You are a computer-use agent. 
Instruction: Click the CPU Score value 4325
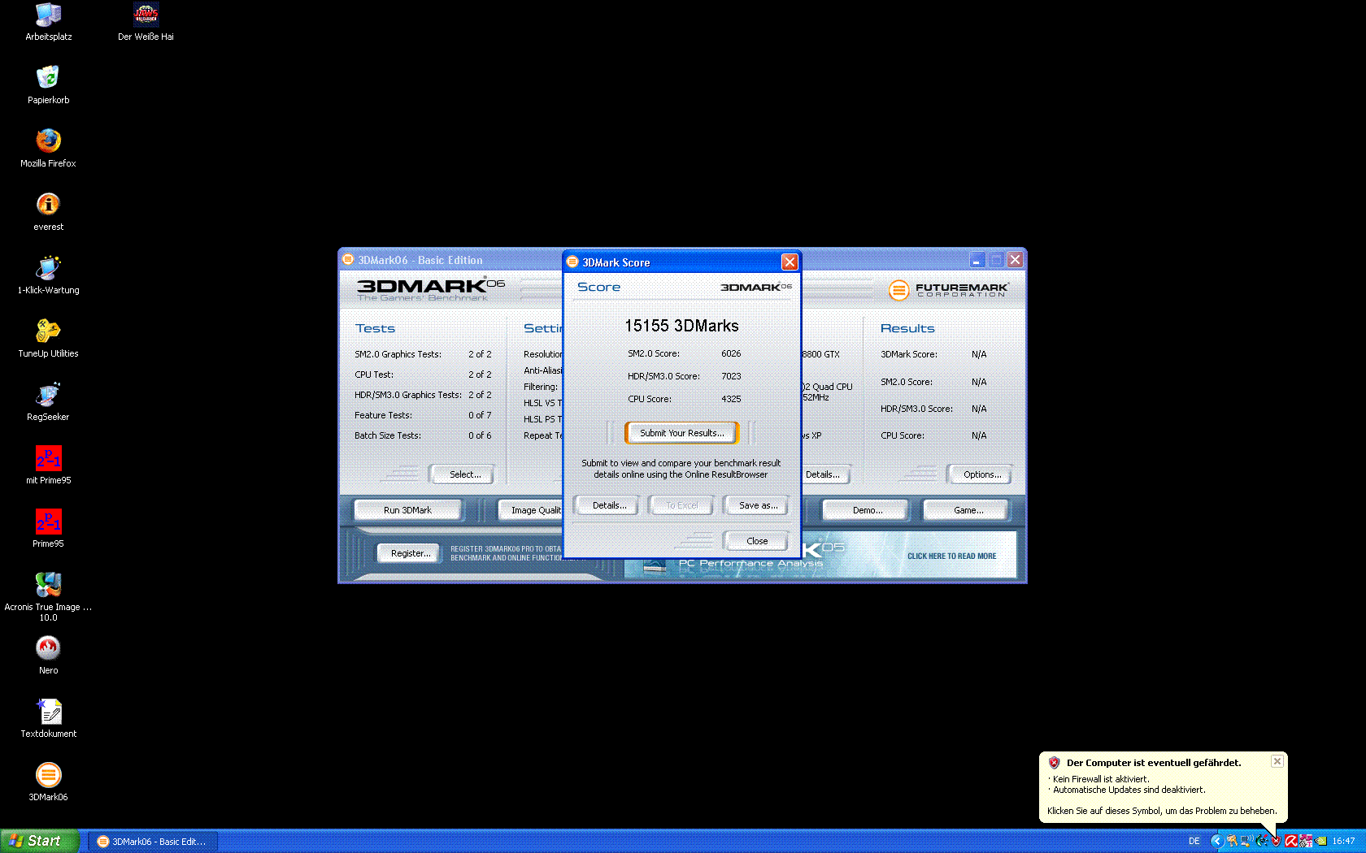click(731, 399)
